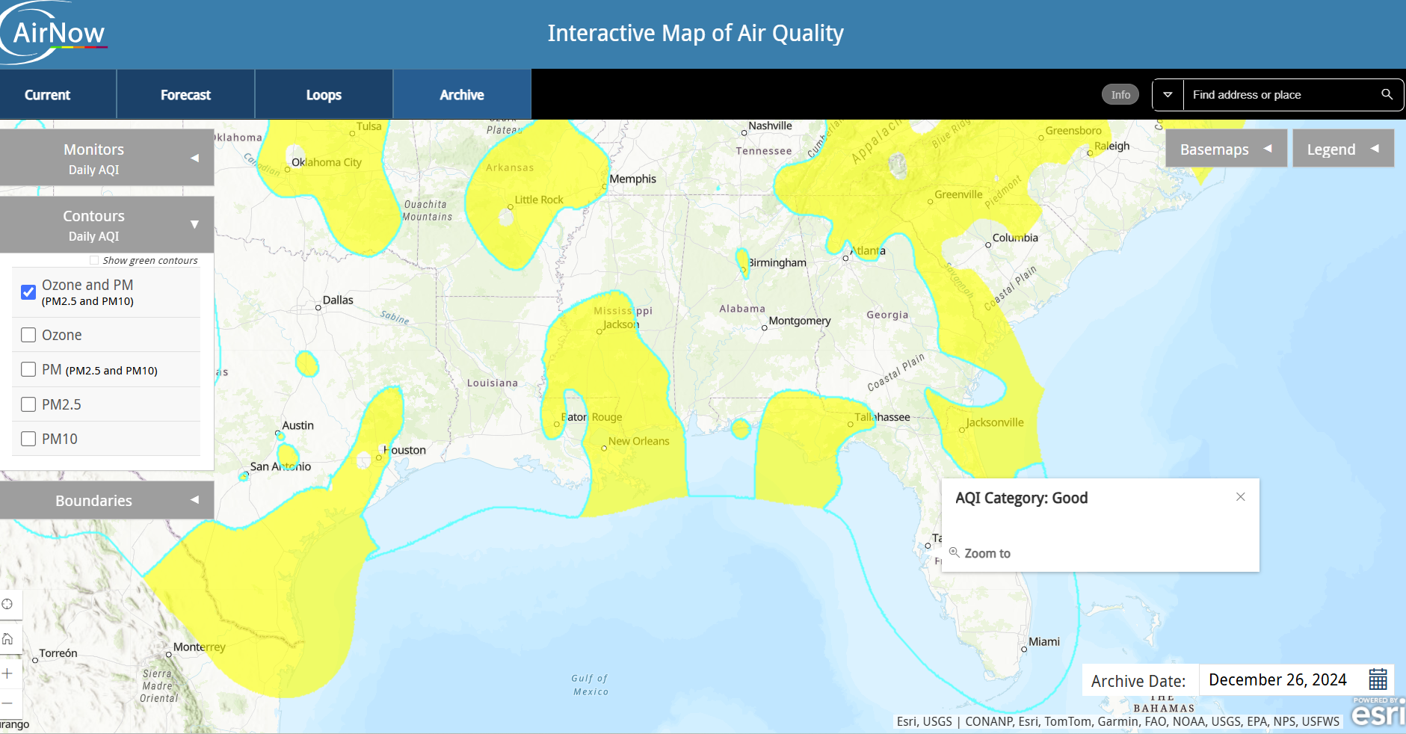Image resolution: width=1406 pixels, height=734 pixels.
Task: Open the Loops tab
Action: [x=324, y=94]
